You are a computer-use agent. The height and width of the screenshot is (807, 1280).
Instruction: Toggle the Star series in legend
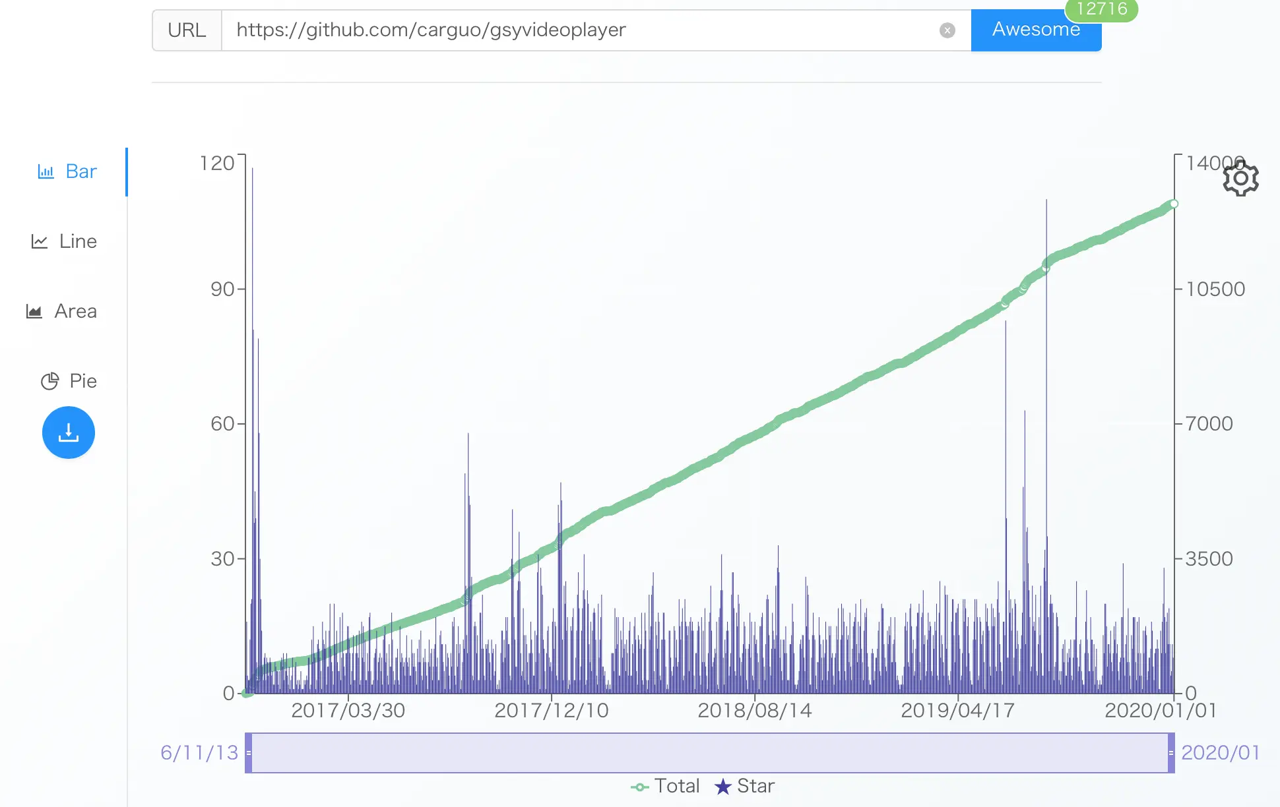point(744,786)
